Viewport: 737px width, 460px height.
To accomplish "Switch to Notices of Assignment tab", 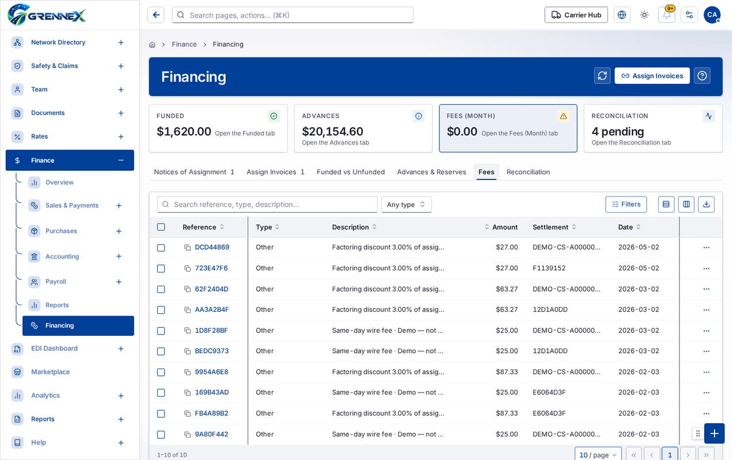I will [x=194, y=172].
